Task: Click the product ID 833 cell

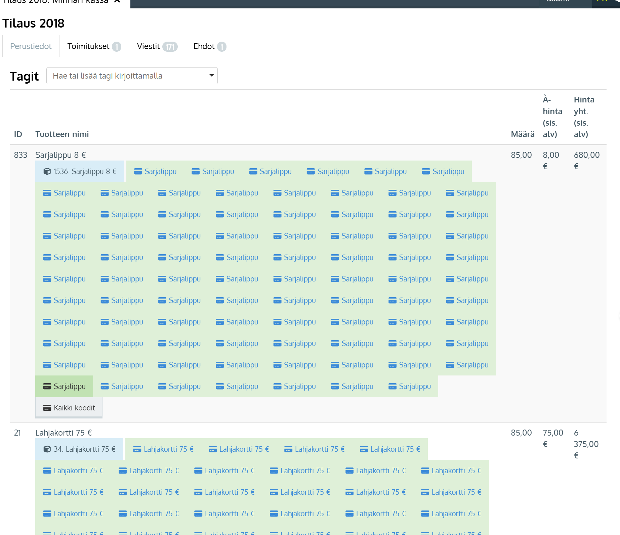Action: pyautogui.click(x=20, y=155)
